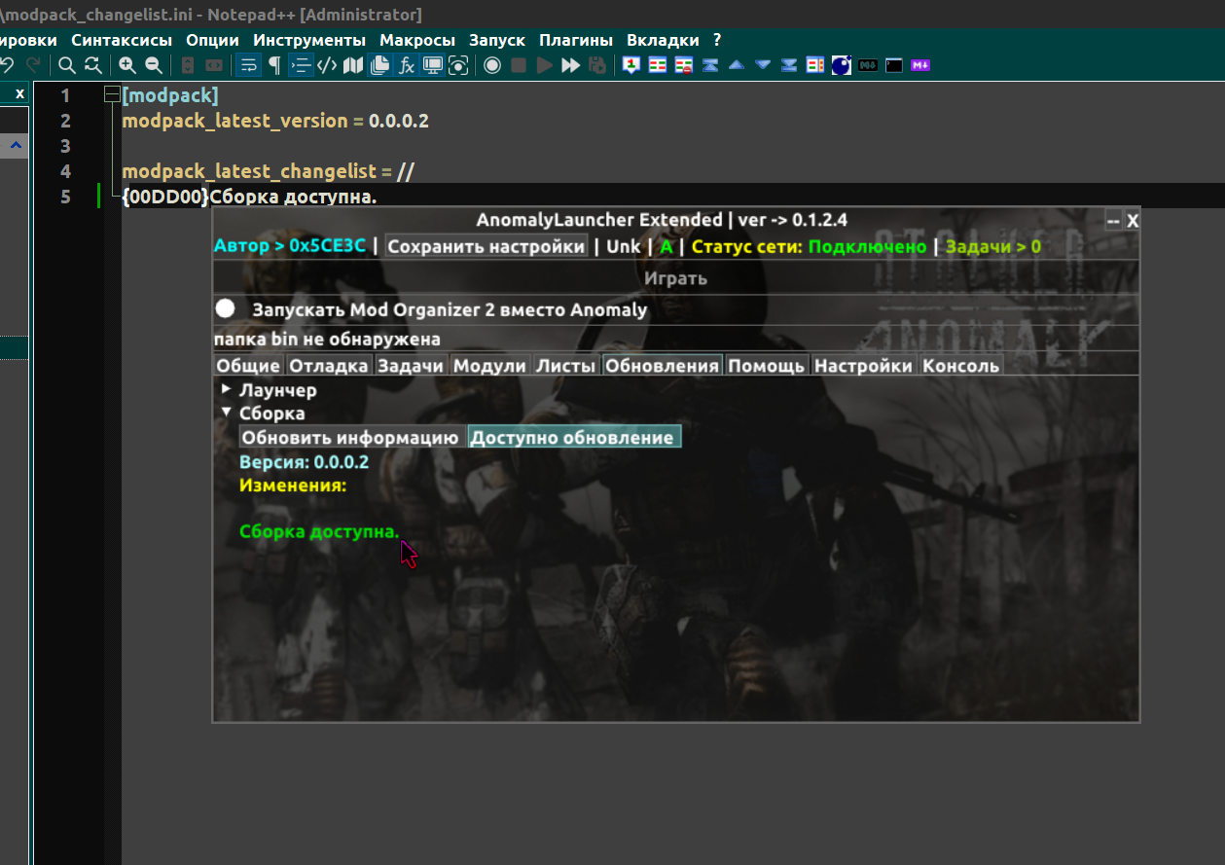Go to next difference arrow icon

(x=763, y=65)
